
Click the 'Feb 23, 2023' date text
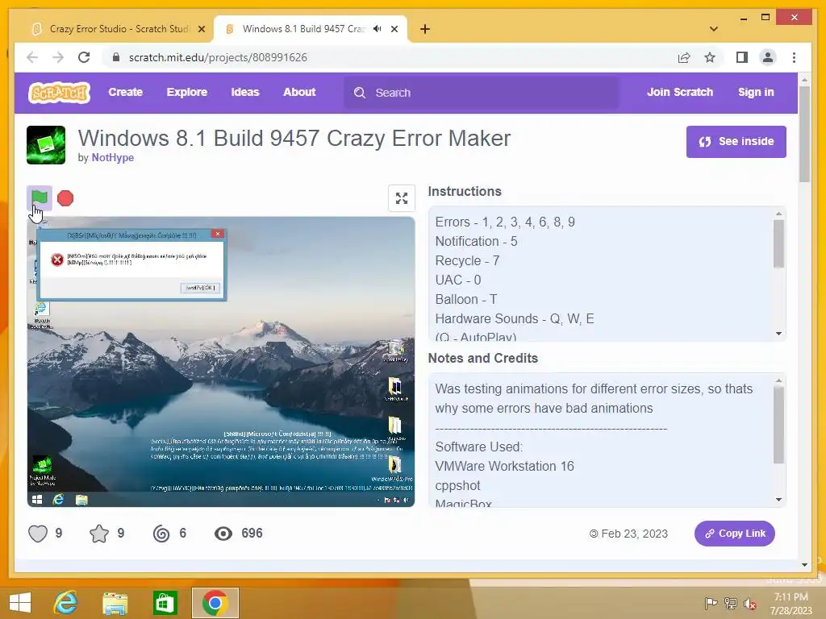(x=634, y=534)
